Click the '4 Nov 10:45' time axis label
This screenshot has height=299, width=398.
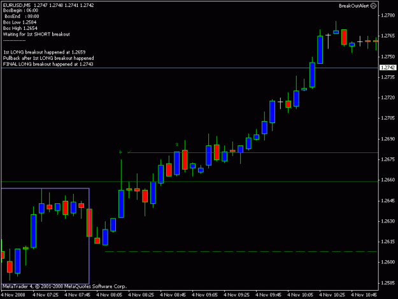coord(364,295)
